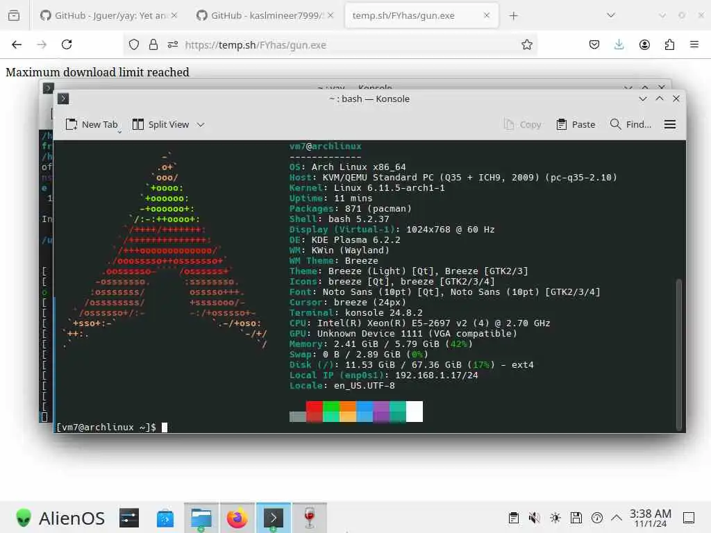Open clipboard tray icon

click(x=514, y=518)
